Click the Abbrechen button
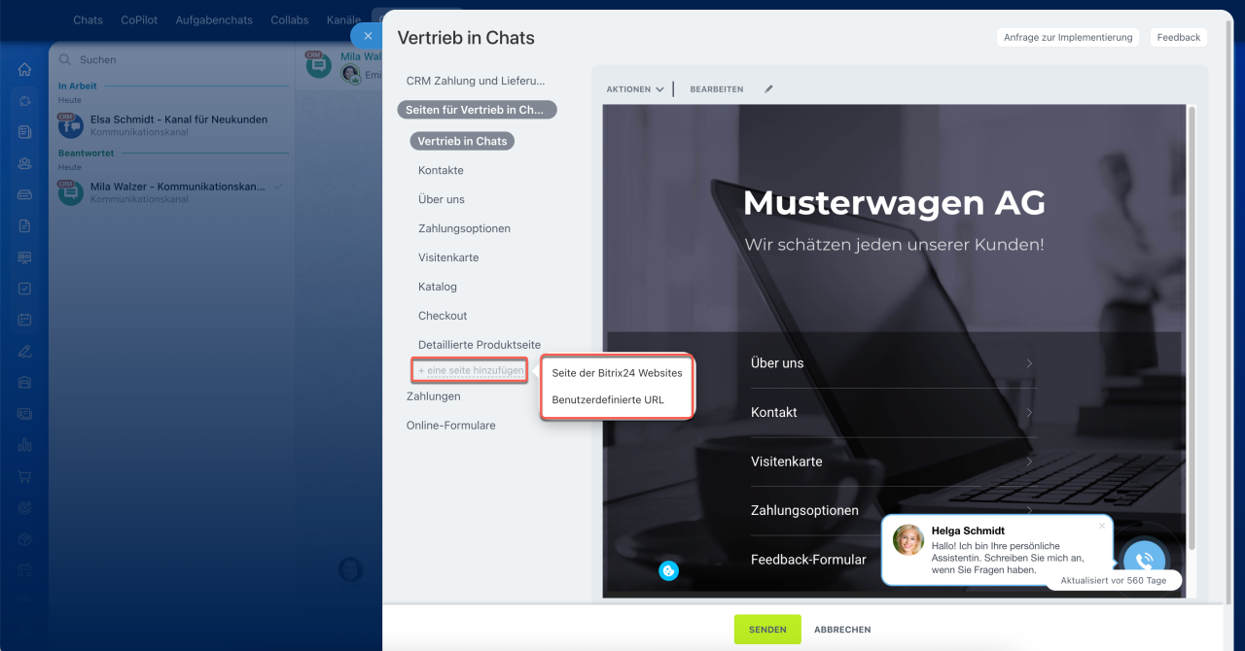This screenshot has width=1245, height=651. pos(842,630)
